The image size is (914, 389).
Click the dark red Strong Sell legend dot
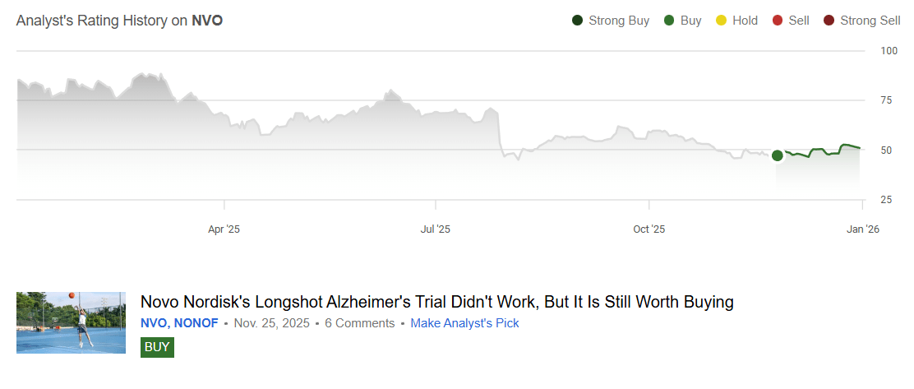pos(829,21)
